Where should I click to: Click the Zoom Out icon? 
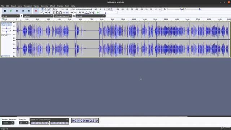click(x=83, y=13)
